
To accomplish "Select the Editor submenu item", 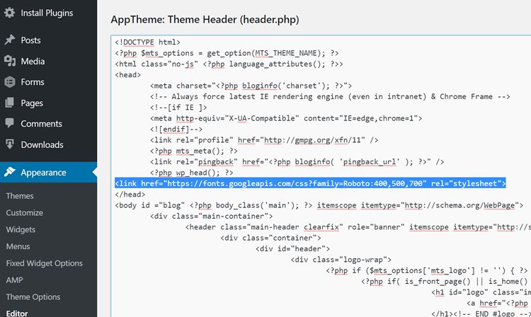I will click(x=18, y=313).
